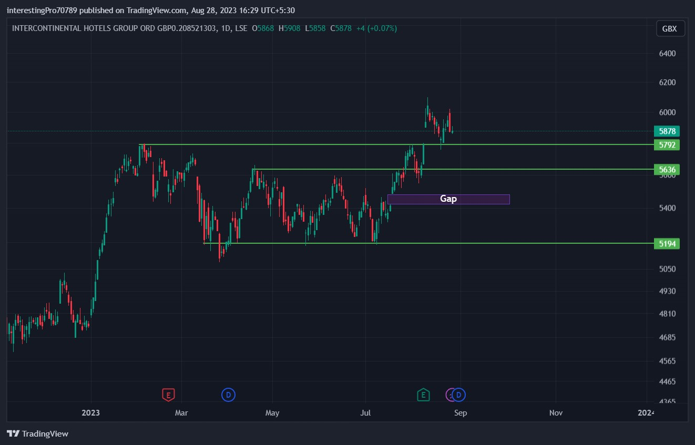
Task: Click the Sep time axis label
Action: click(460, 413)
